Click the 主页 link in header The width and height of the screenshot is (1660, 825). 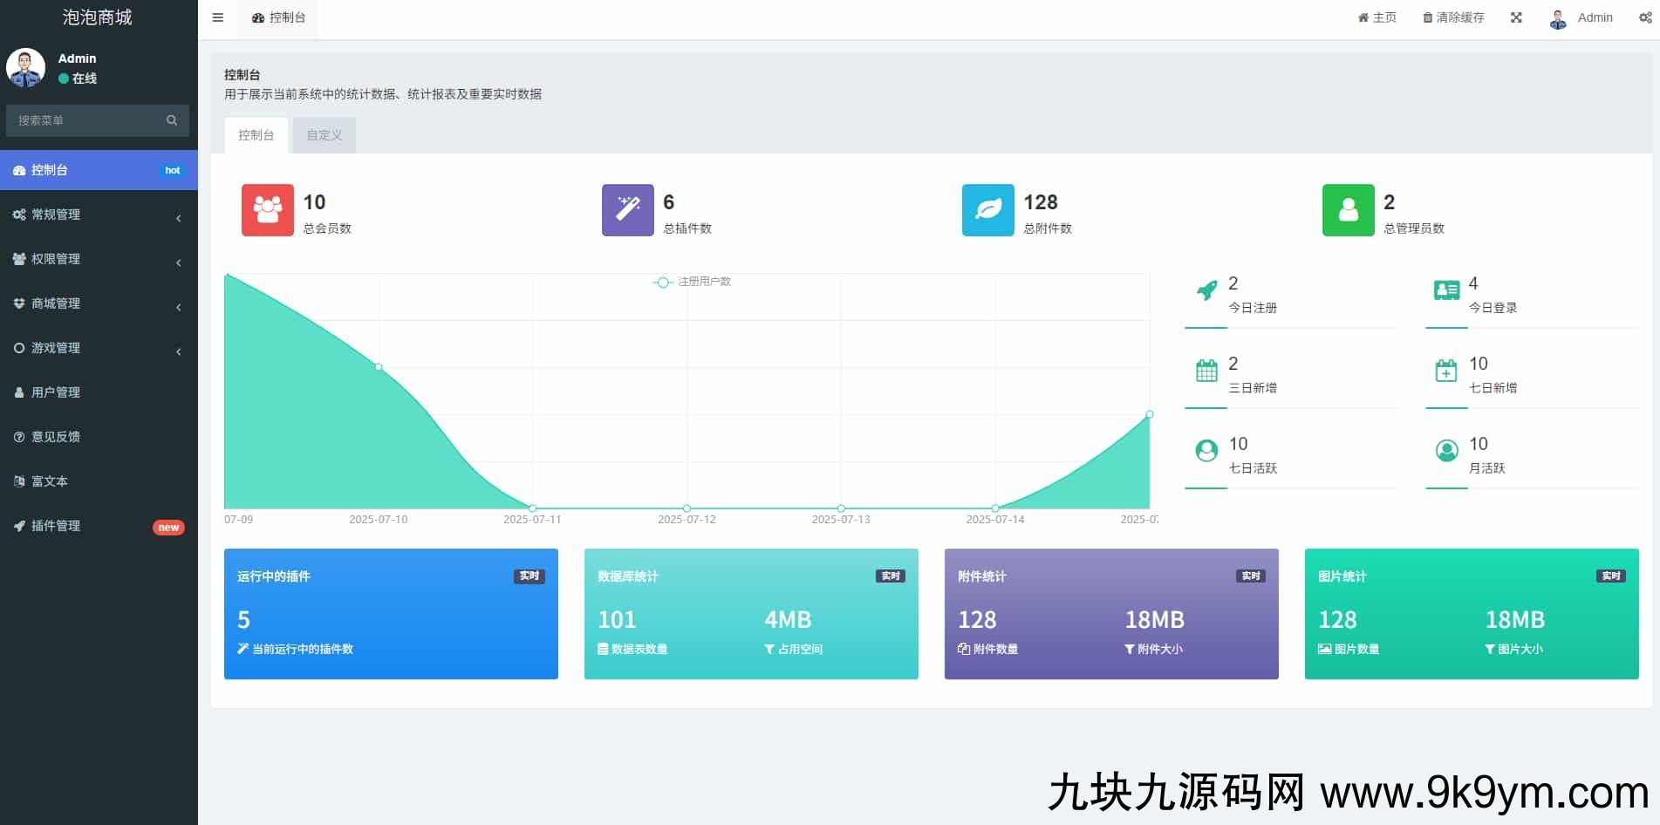click(x=1377, y=17)
